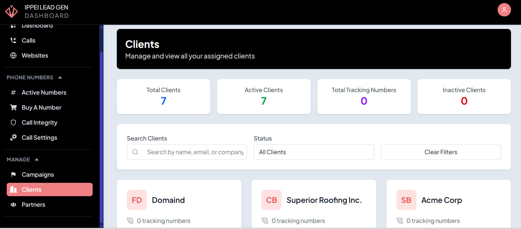
Task: Click the Total Clients stat card
Action: pos(164,97)
